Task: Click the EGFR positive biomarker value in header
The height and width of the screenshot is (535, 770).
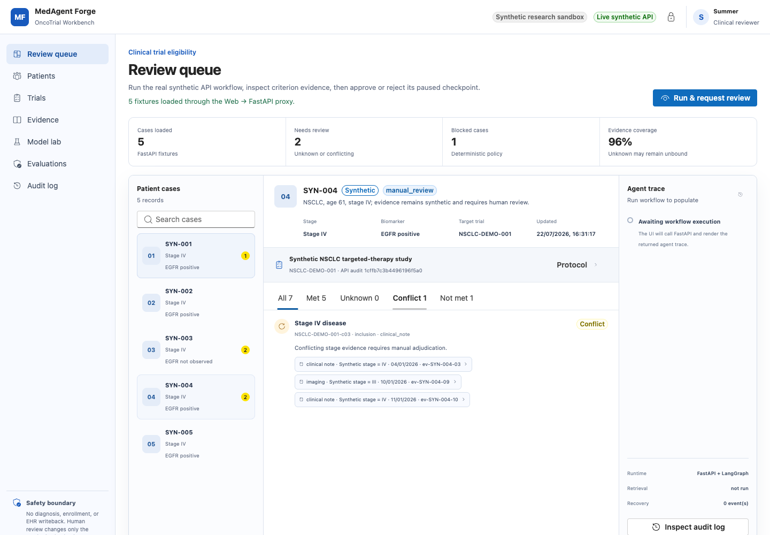Action: pos(400,234)
